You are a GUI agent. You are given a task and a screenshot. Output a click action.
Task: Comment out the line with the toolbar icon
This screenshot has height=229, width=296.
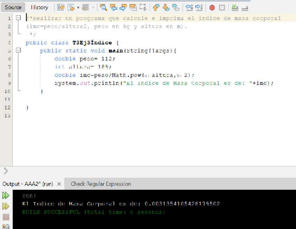tap(235, 7)
